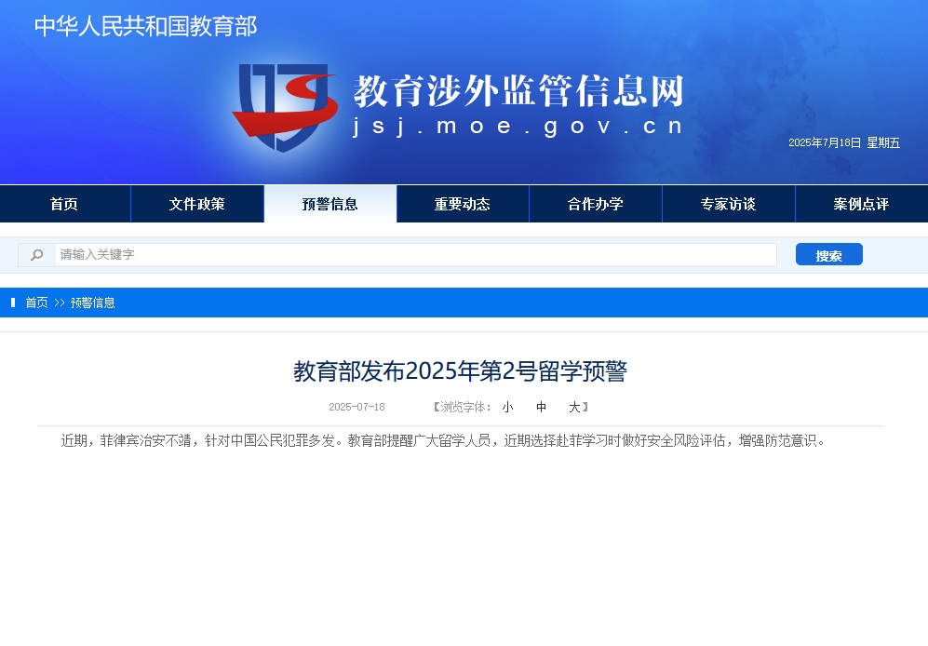Screen dimensions: 928x646
Task: Click the 中华人民共和国教育部 header text
Action: point(144,27)
